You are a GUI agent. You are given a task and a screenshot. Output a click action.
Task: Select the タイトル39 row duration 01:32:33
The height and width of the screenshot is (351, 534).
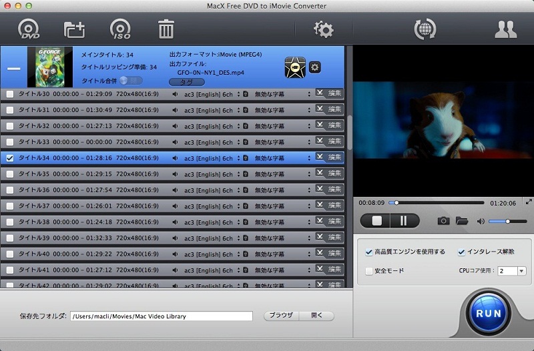coord(99,238)
